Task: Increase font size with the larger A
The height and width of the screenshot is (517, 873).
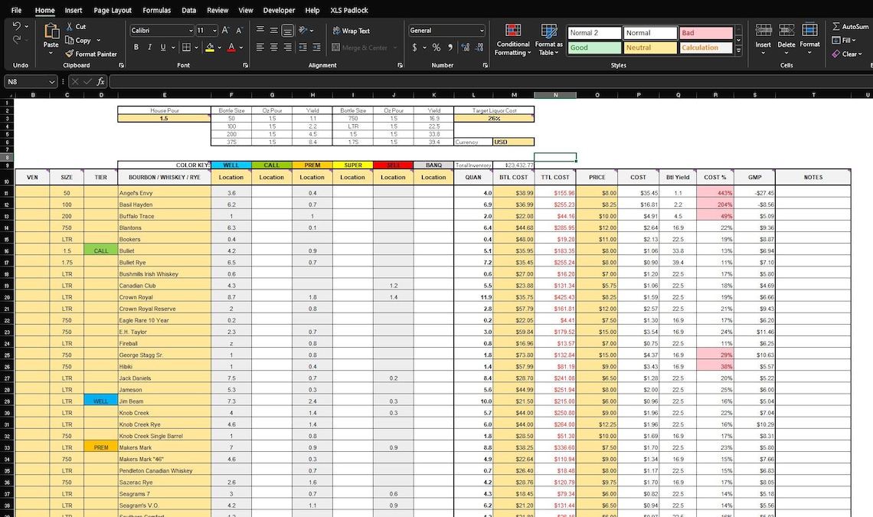Action: (225, 31)
